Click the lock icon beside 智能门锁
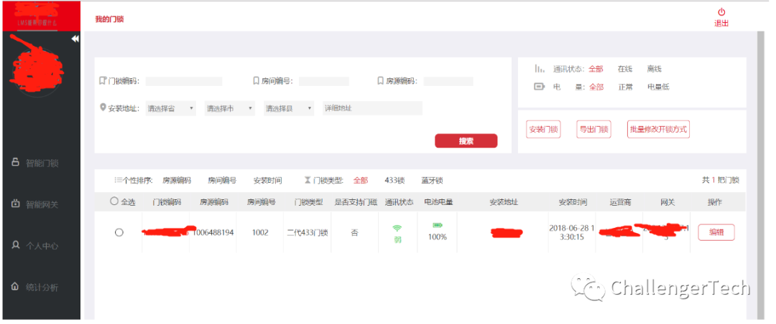The width and height of the screenshot is (776, 324). coord(15,162)
